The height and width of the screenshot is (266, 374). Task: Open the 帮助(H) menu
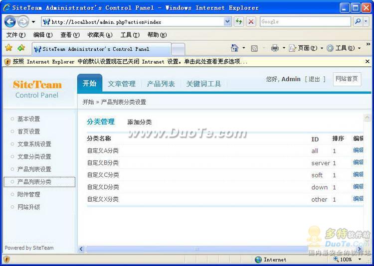[157, 35]
